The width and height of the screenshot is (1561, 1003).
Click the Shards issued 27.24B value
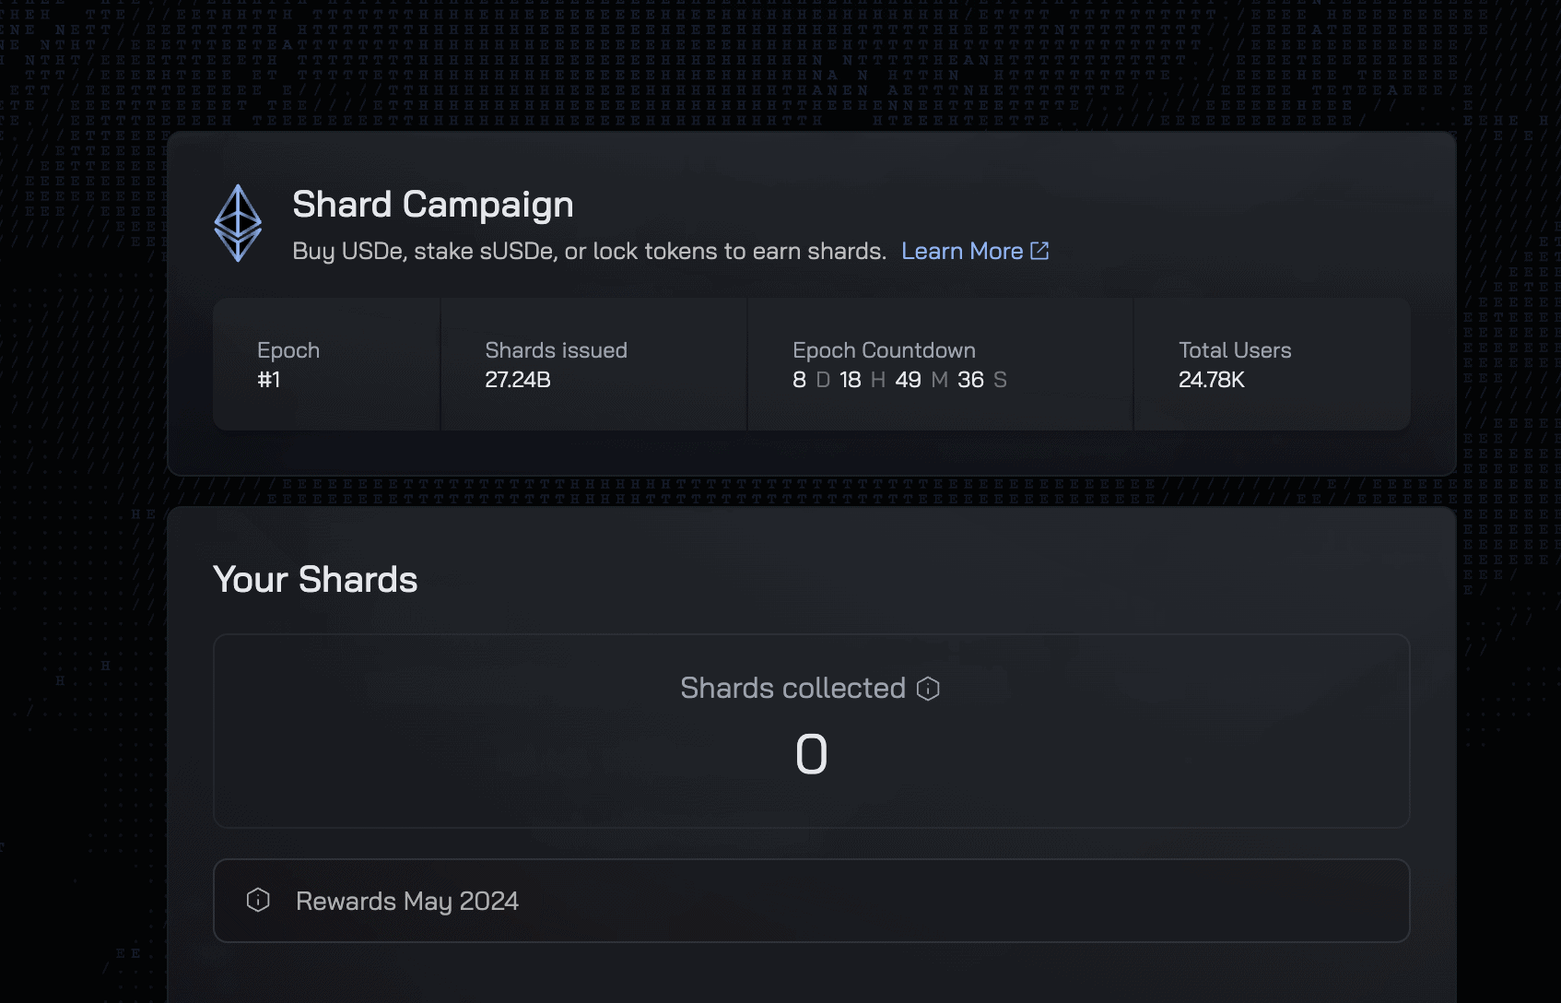tap(518, 380)
